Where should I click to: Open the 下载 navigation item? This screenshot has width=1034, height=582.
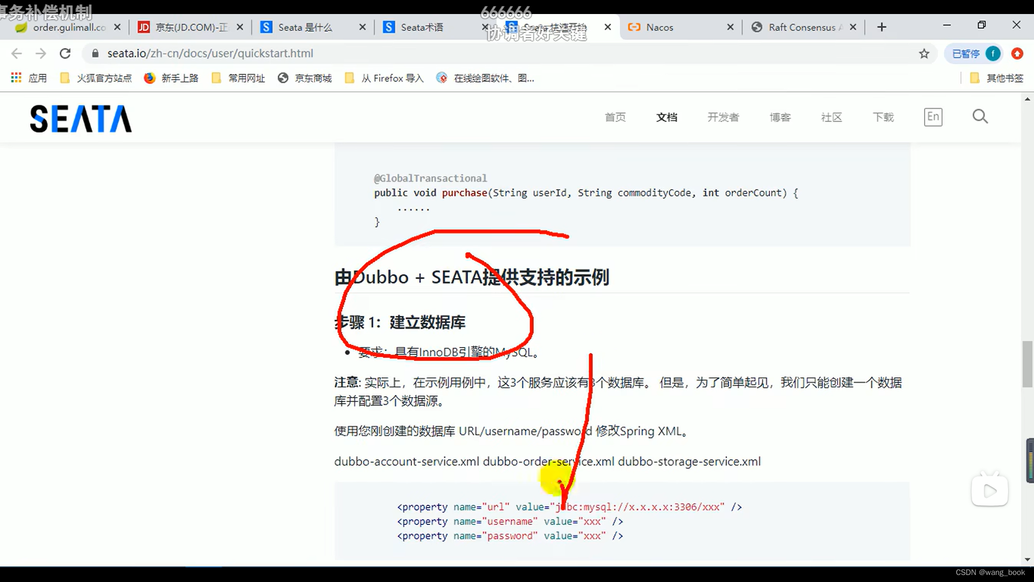[x=883, y=117]
